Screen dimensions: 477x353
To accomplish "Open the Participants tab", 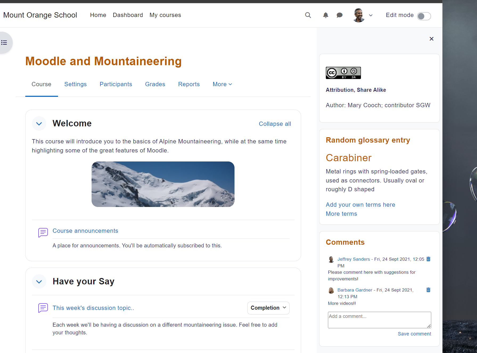I will point(116,84).
